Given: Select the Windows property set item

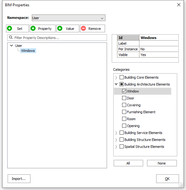Looking at the screenshot, I should coord(28,51).
